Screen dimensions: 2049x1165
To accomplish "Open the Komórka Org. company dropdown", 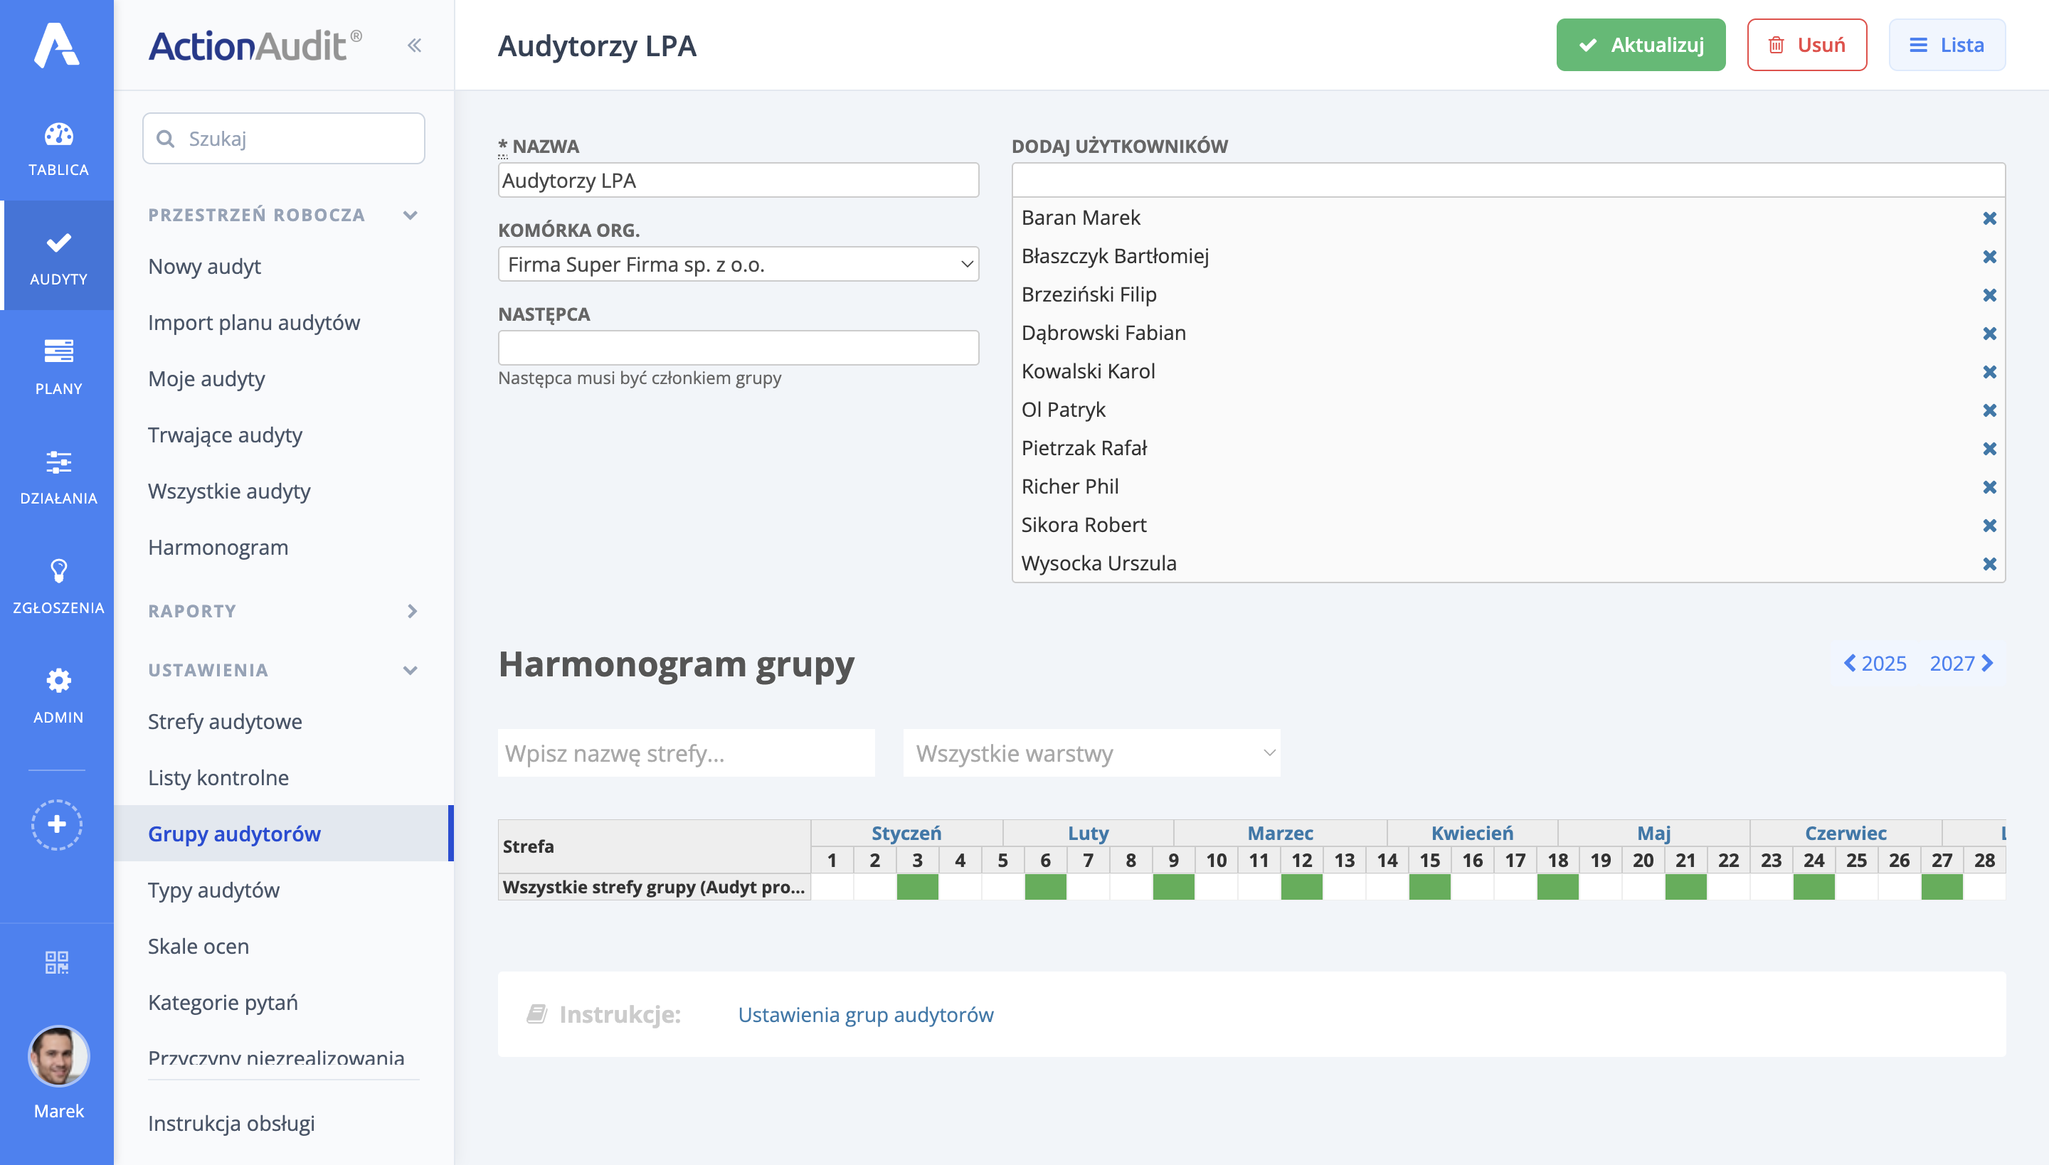I will 737,264.
